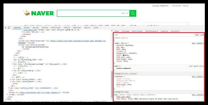Open the Security tab
This screenshot has height=105, width=208.
(87, 27)
